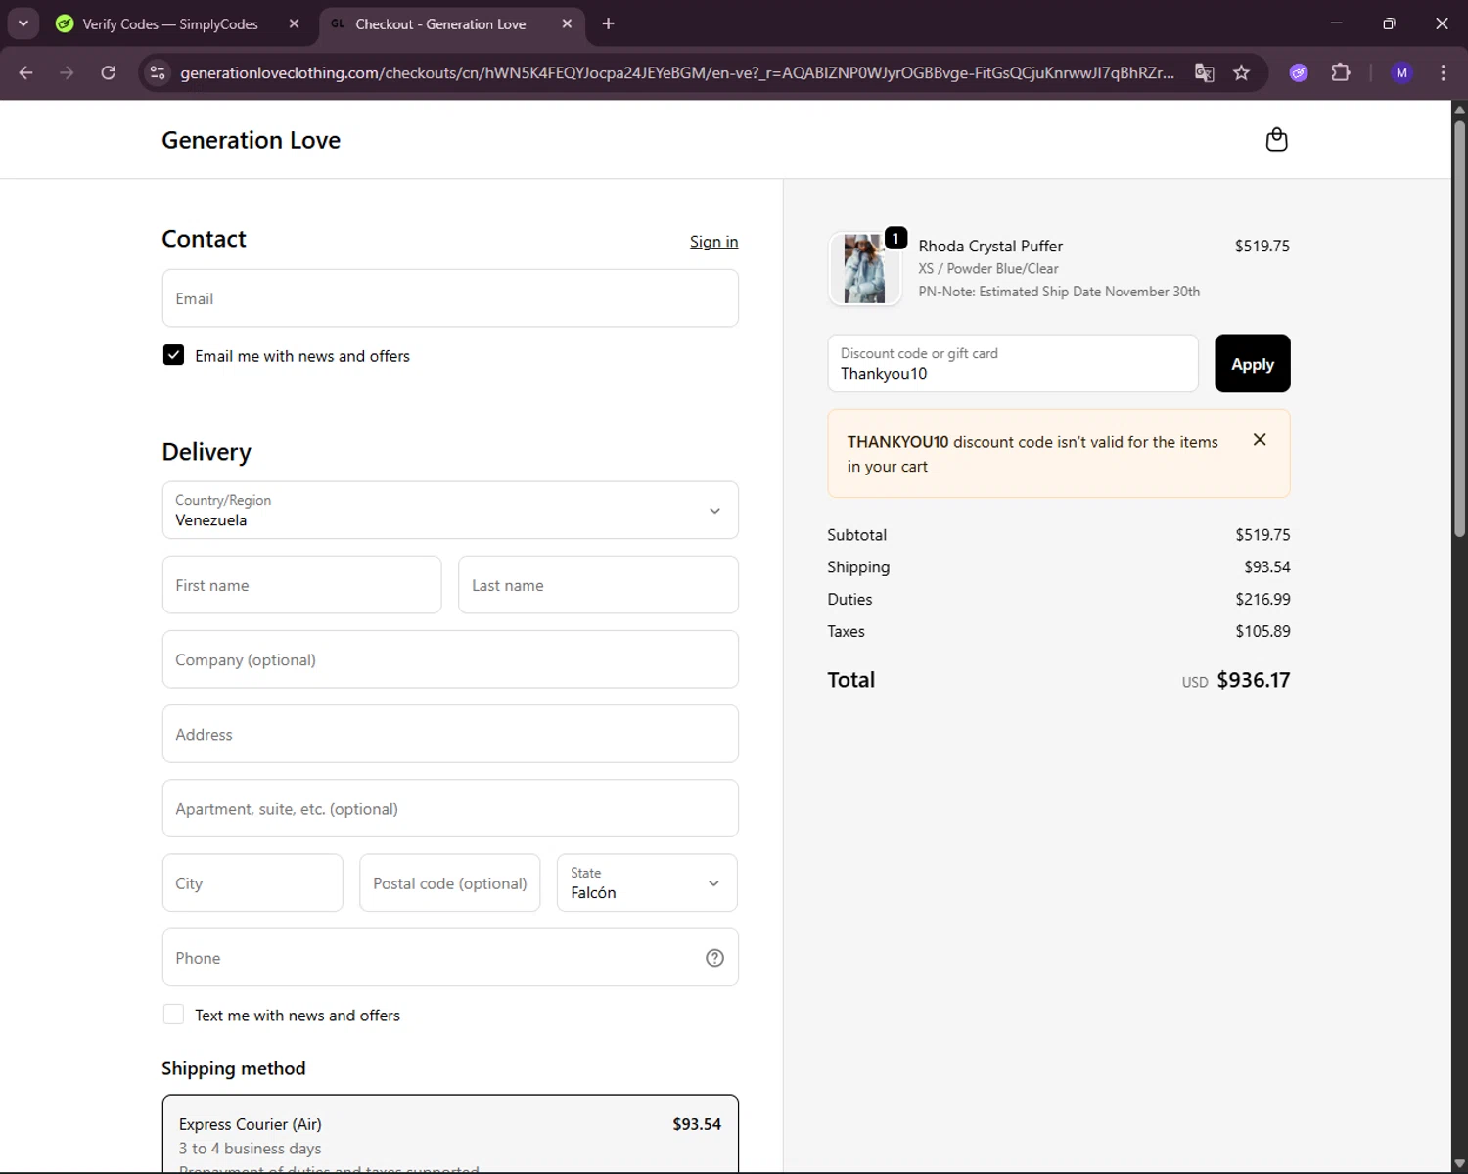Click the Postal code (optional) field
Image resolution: width=1468 pixels, height=1174 pixels.
click(450, 882)
